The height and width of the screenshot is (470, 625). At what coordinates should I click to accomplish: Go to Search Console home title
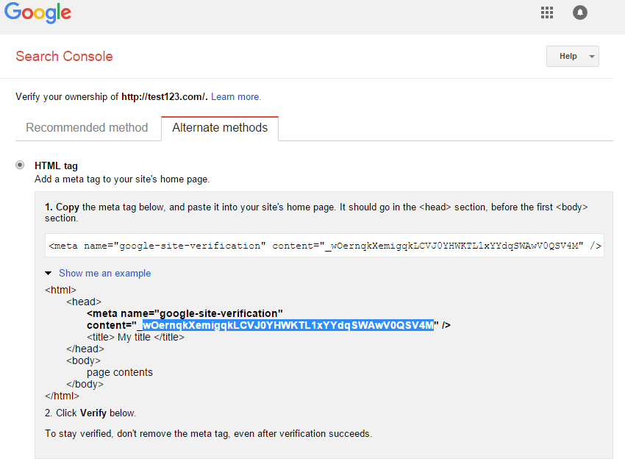(64, 57)
